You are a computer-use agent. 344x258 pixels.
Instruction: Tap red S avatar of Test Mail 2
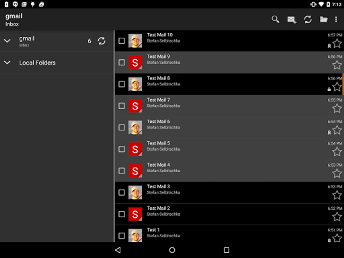click(x=135, y=214)
